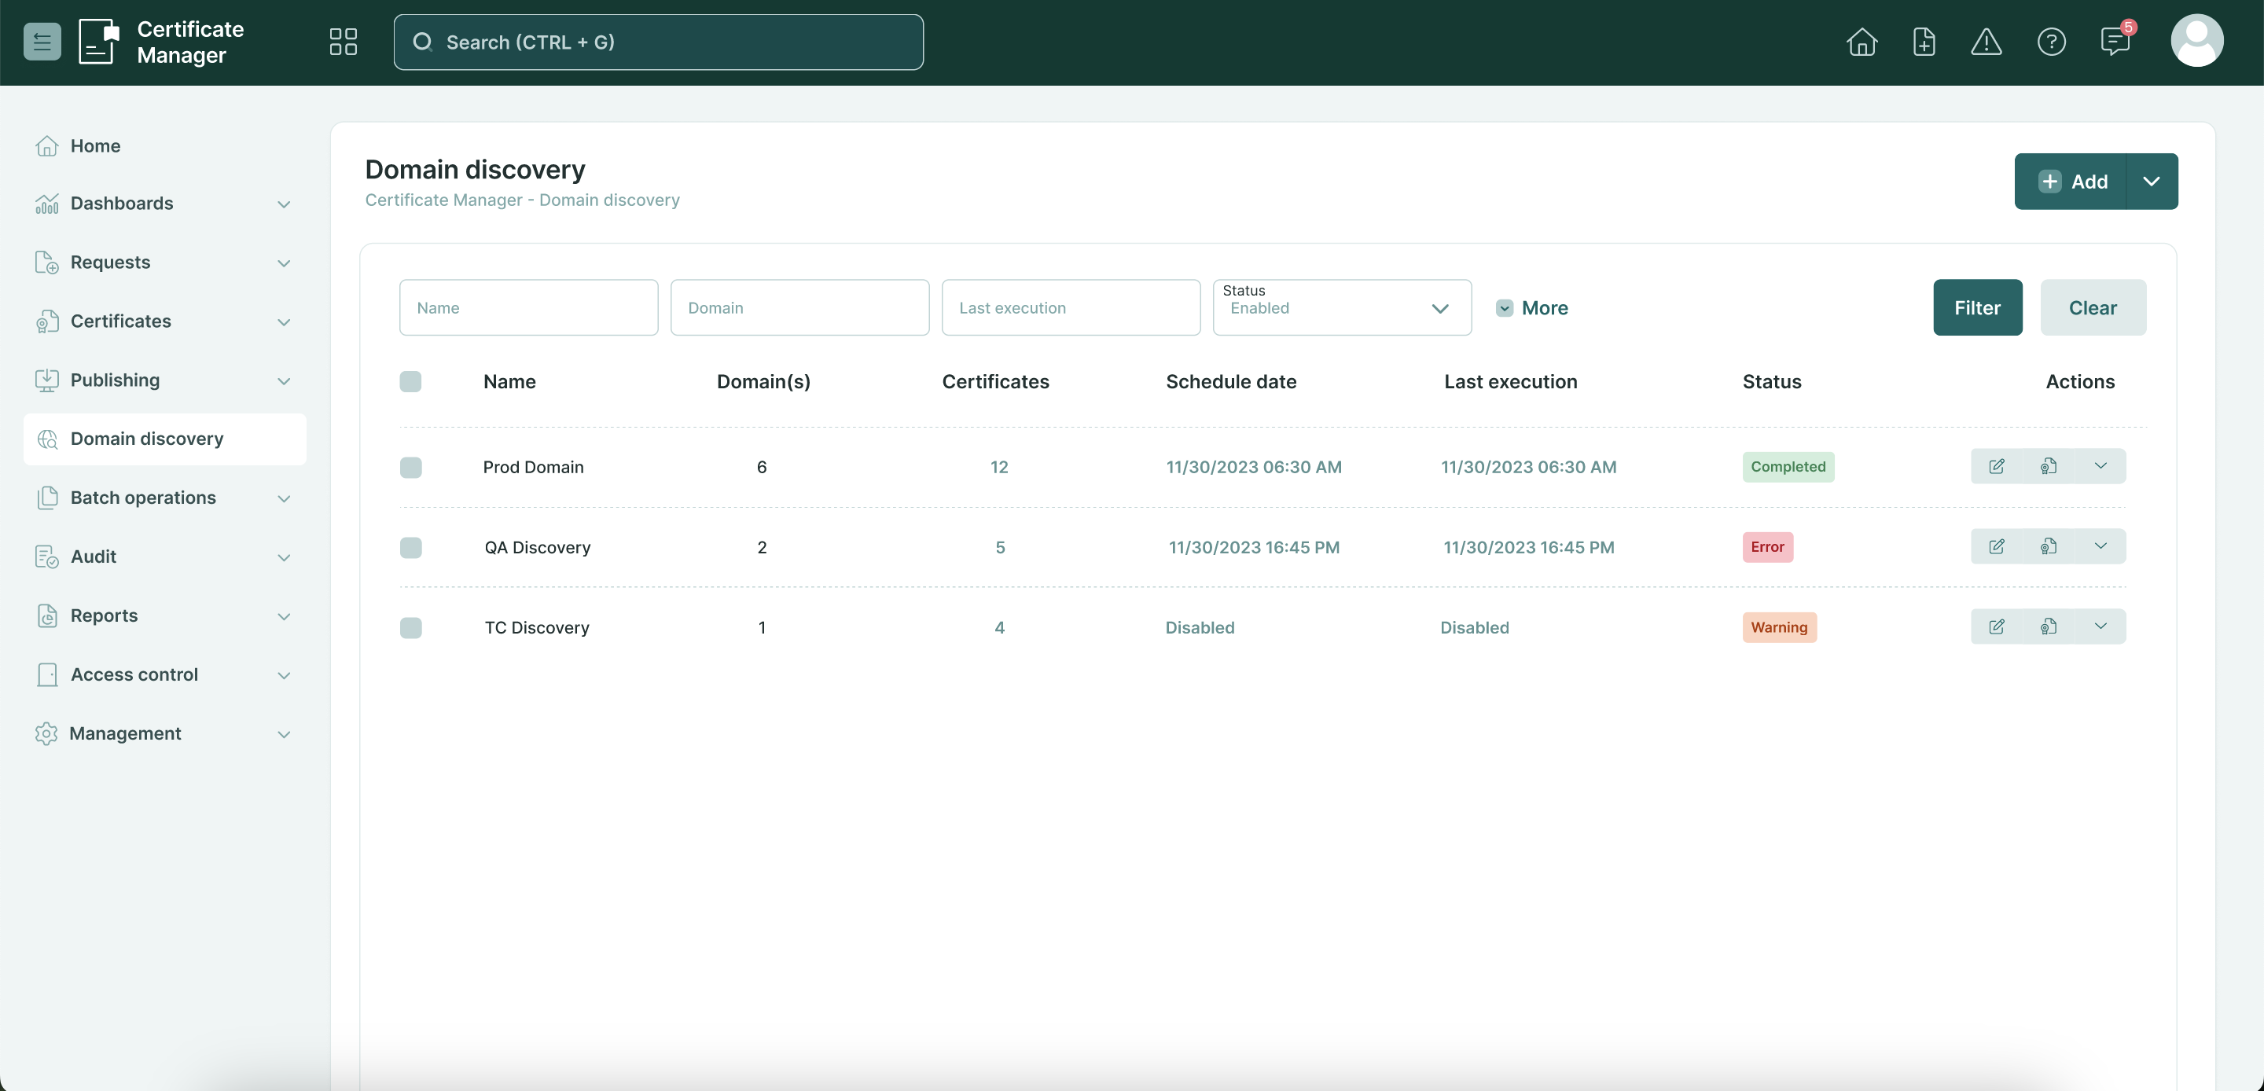Focus the Search (CTRL + G) box

point(658,42)
